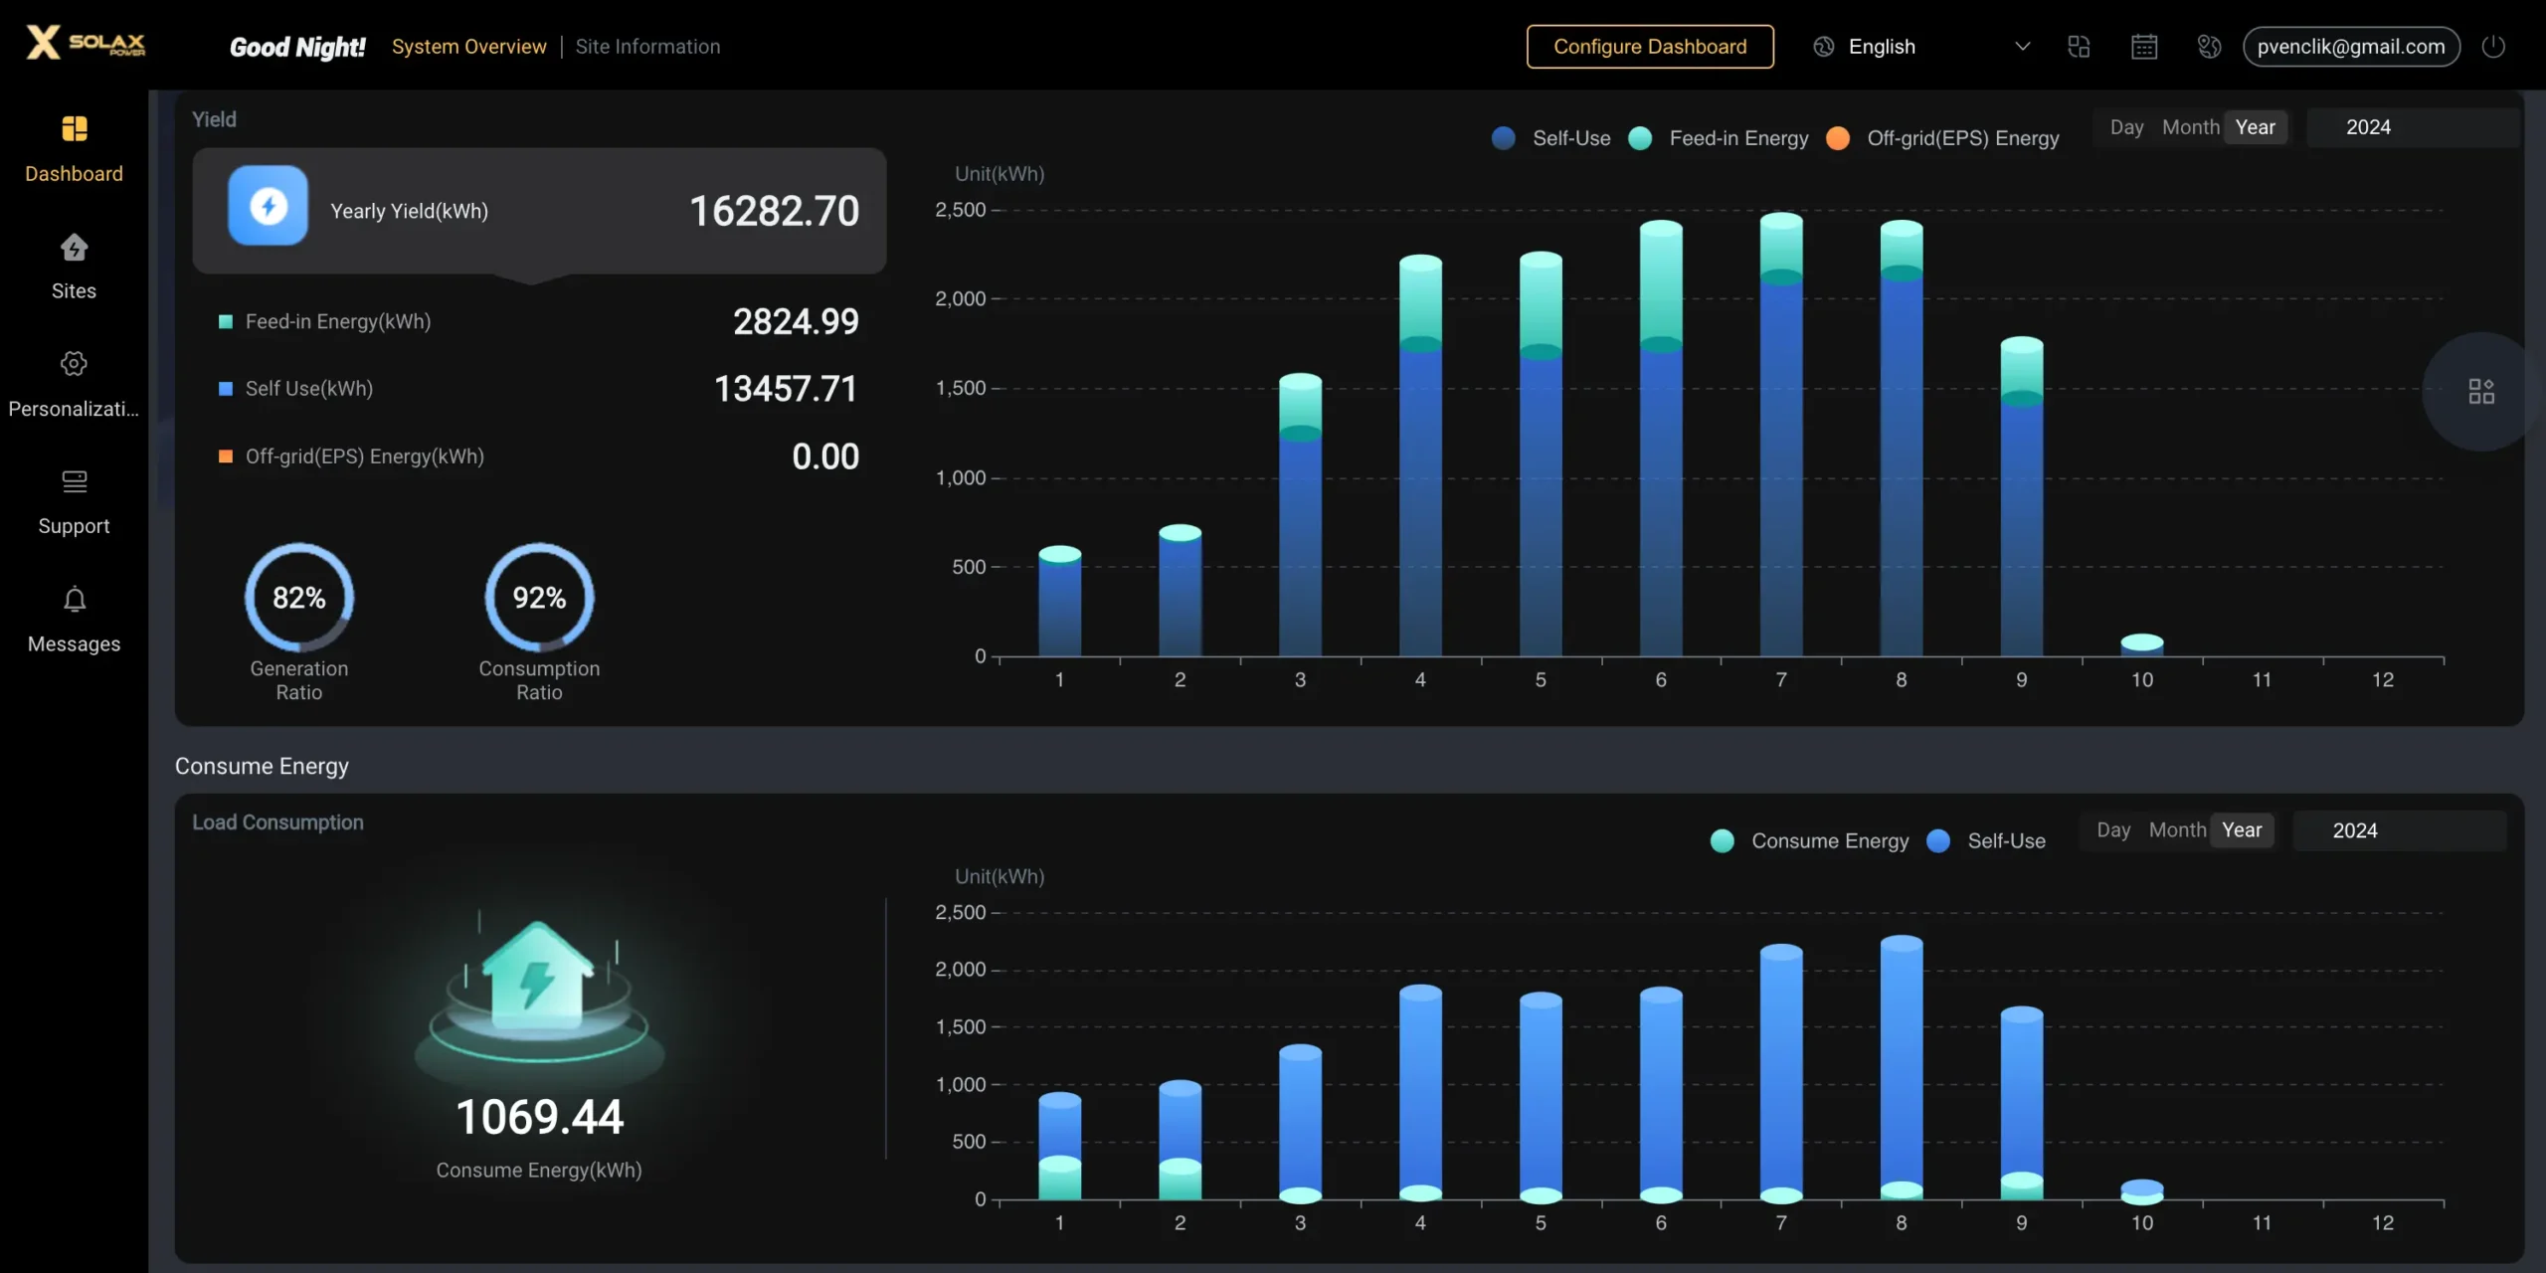
Task: Click the pvenclik@gmail.com account button
Action: 2351,47
